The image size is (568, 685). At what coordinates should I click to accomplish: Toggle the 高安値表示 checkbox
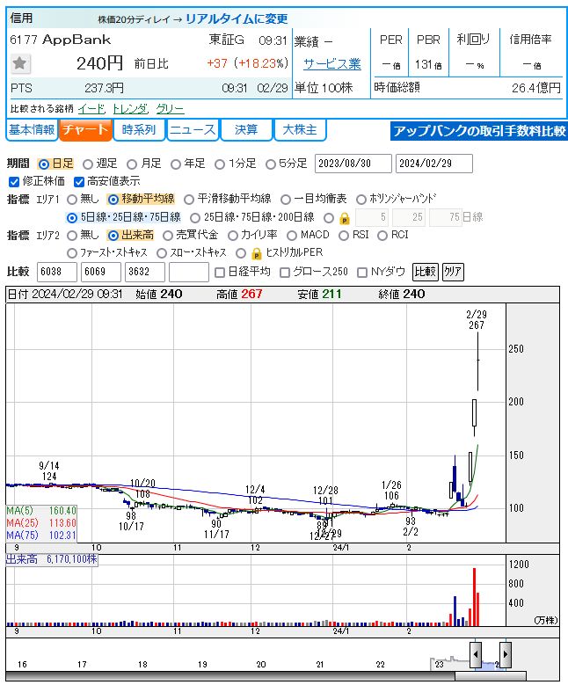tap(78, 181)
